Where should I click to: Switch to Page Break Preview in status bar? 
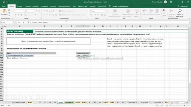click(167, 106)
